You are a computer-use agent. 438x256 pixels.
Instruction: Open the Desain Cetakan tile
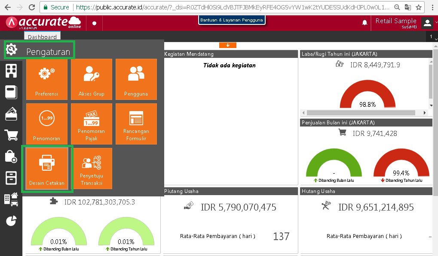pyautogui.click(x=46, y=168)
